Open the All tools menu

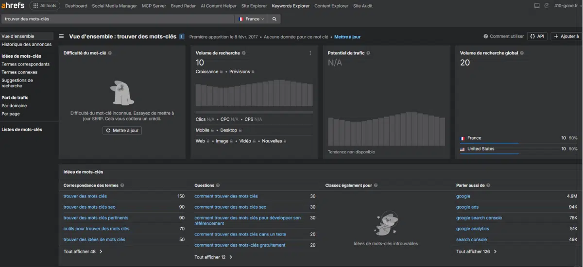pyautogui.click(x=45, y=6)
